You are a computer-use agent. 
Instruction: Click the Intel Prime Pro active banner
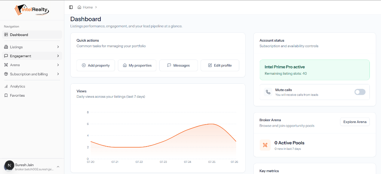click(x=314, y=70)
